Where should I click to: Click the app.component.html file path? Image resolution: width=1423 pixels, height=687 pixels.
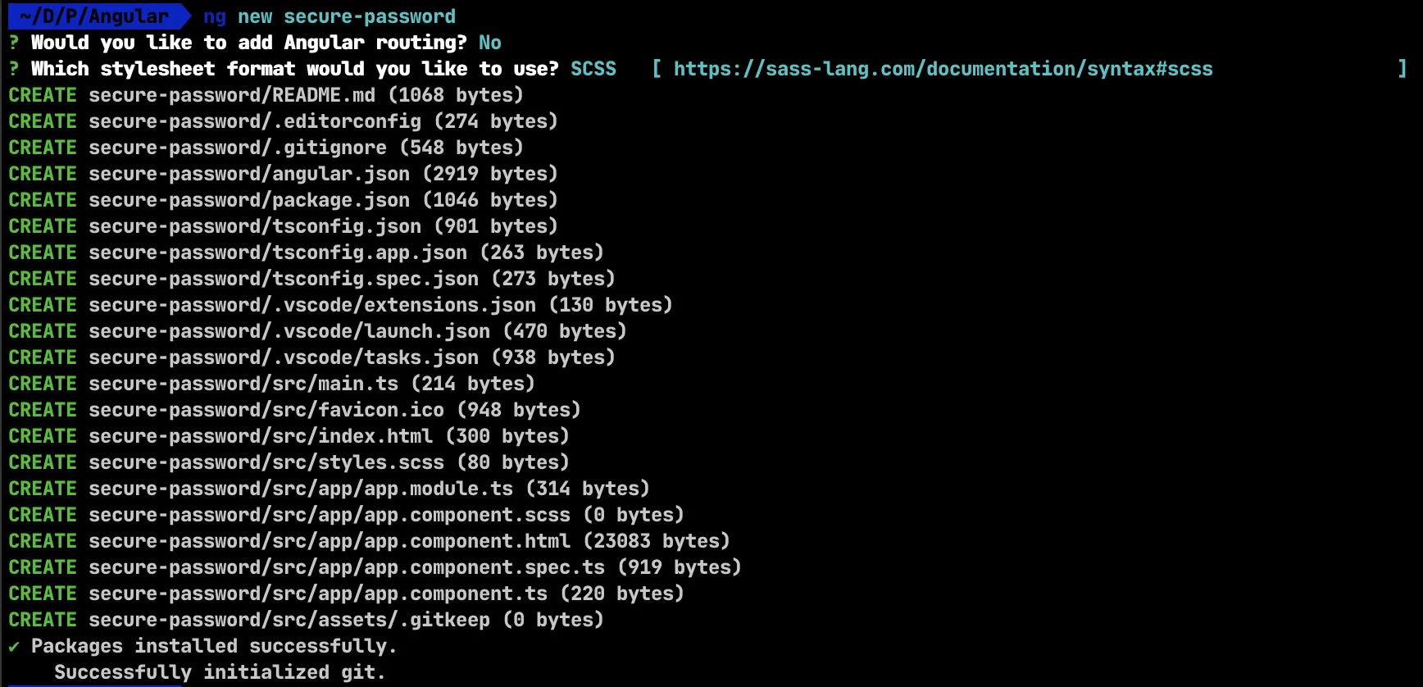330,541
